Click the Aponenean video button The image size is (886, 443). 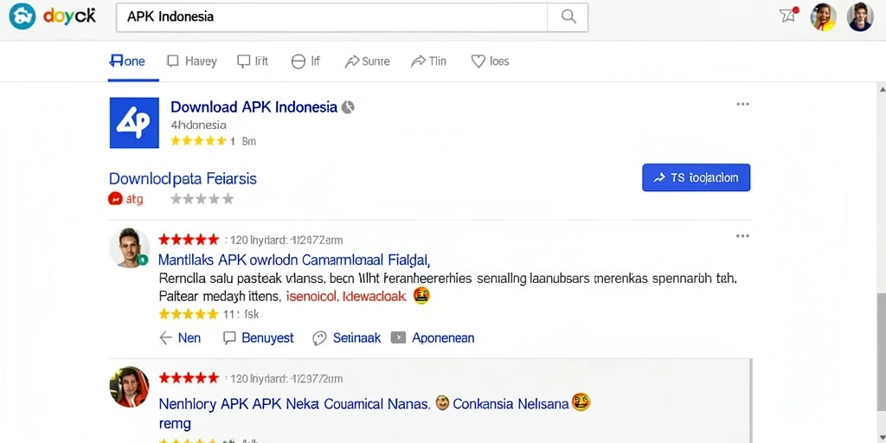click(x=433, y=338)
